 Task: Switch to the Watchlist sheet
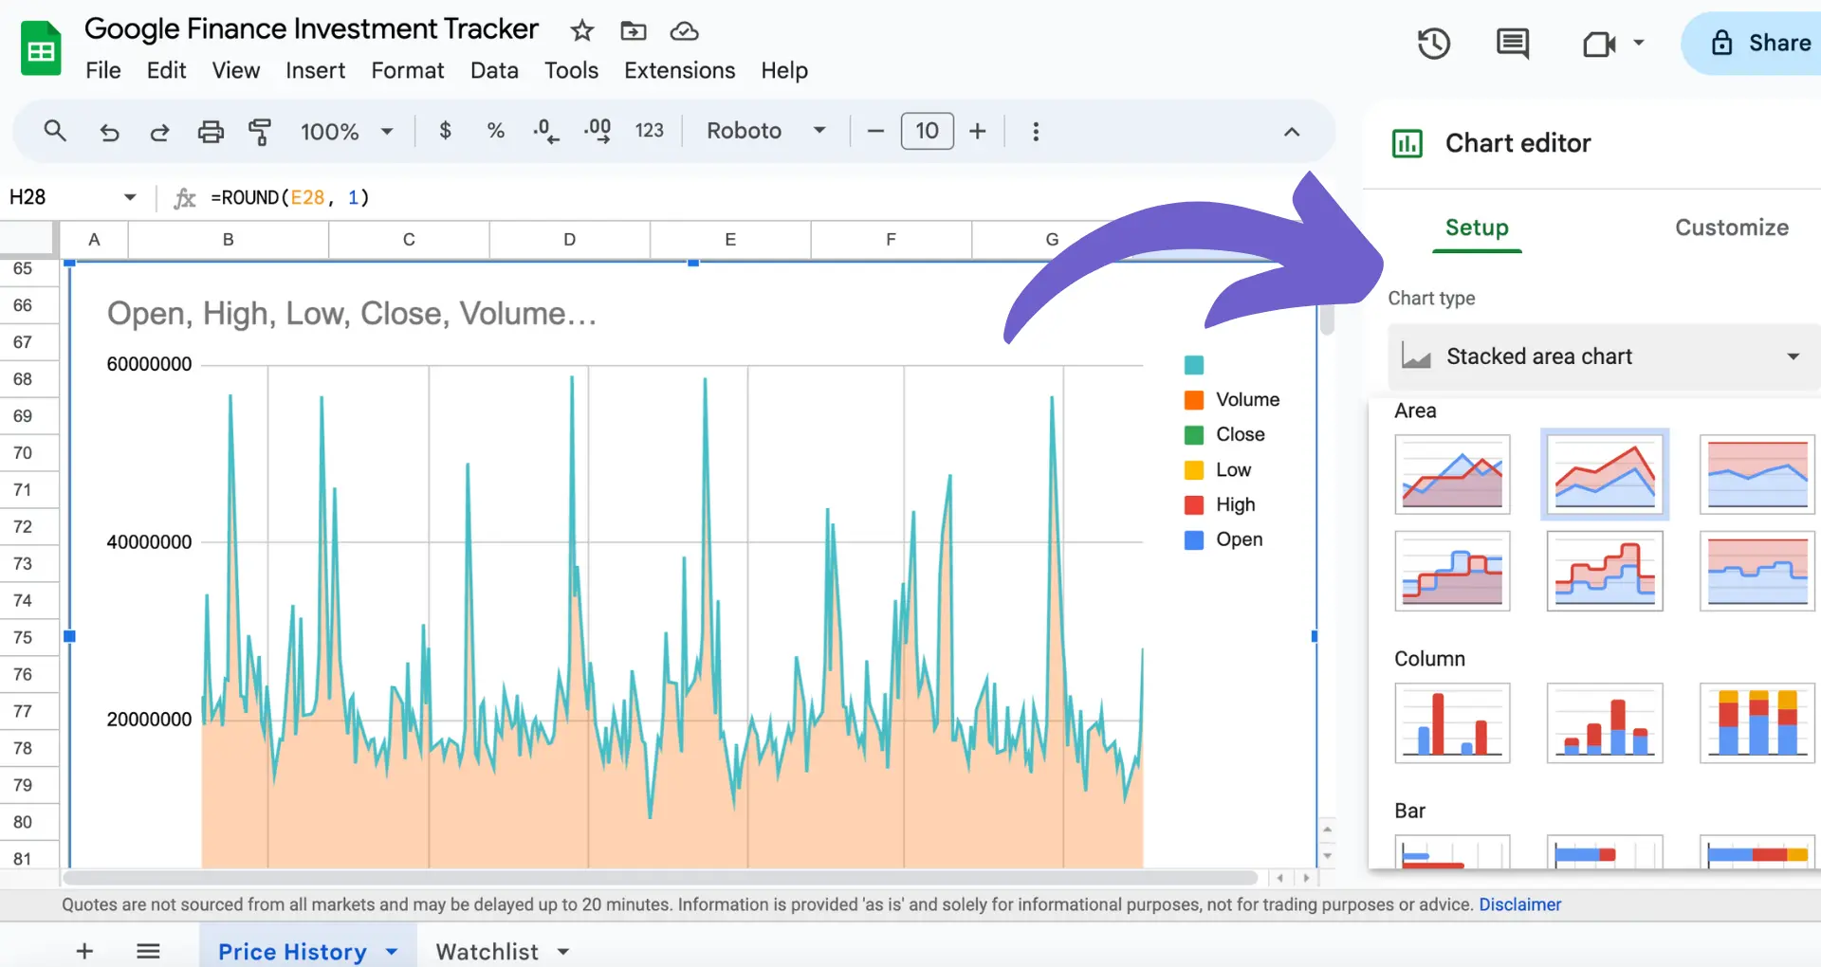tap(487, 951)
